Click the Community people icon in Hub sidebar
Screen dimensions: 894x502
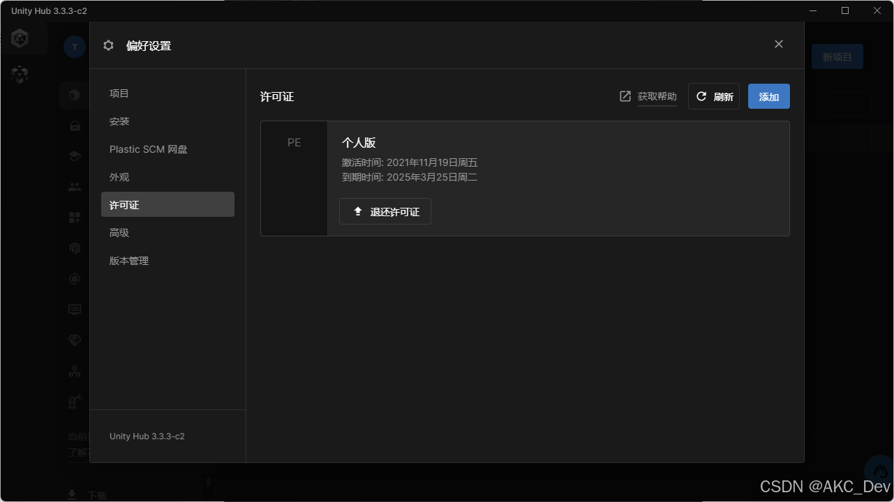click(75, 187)
